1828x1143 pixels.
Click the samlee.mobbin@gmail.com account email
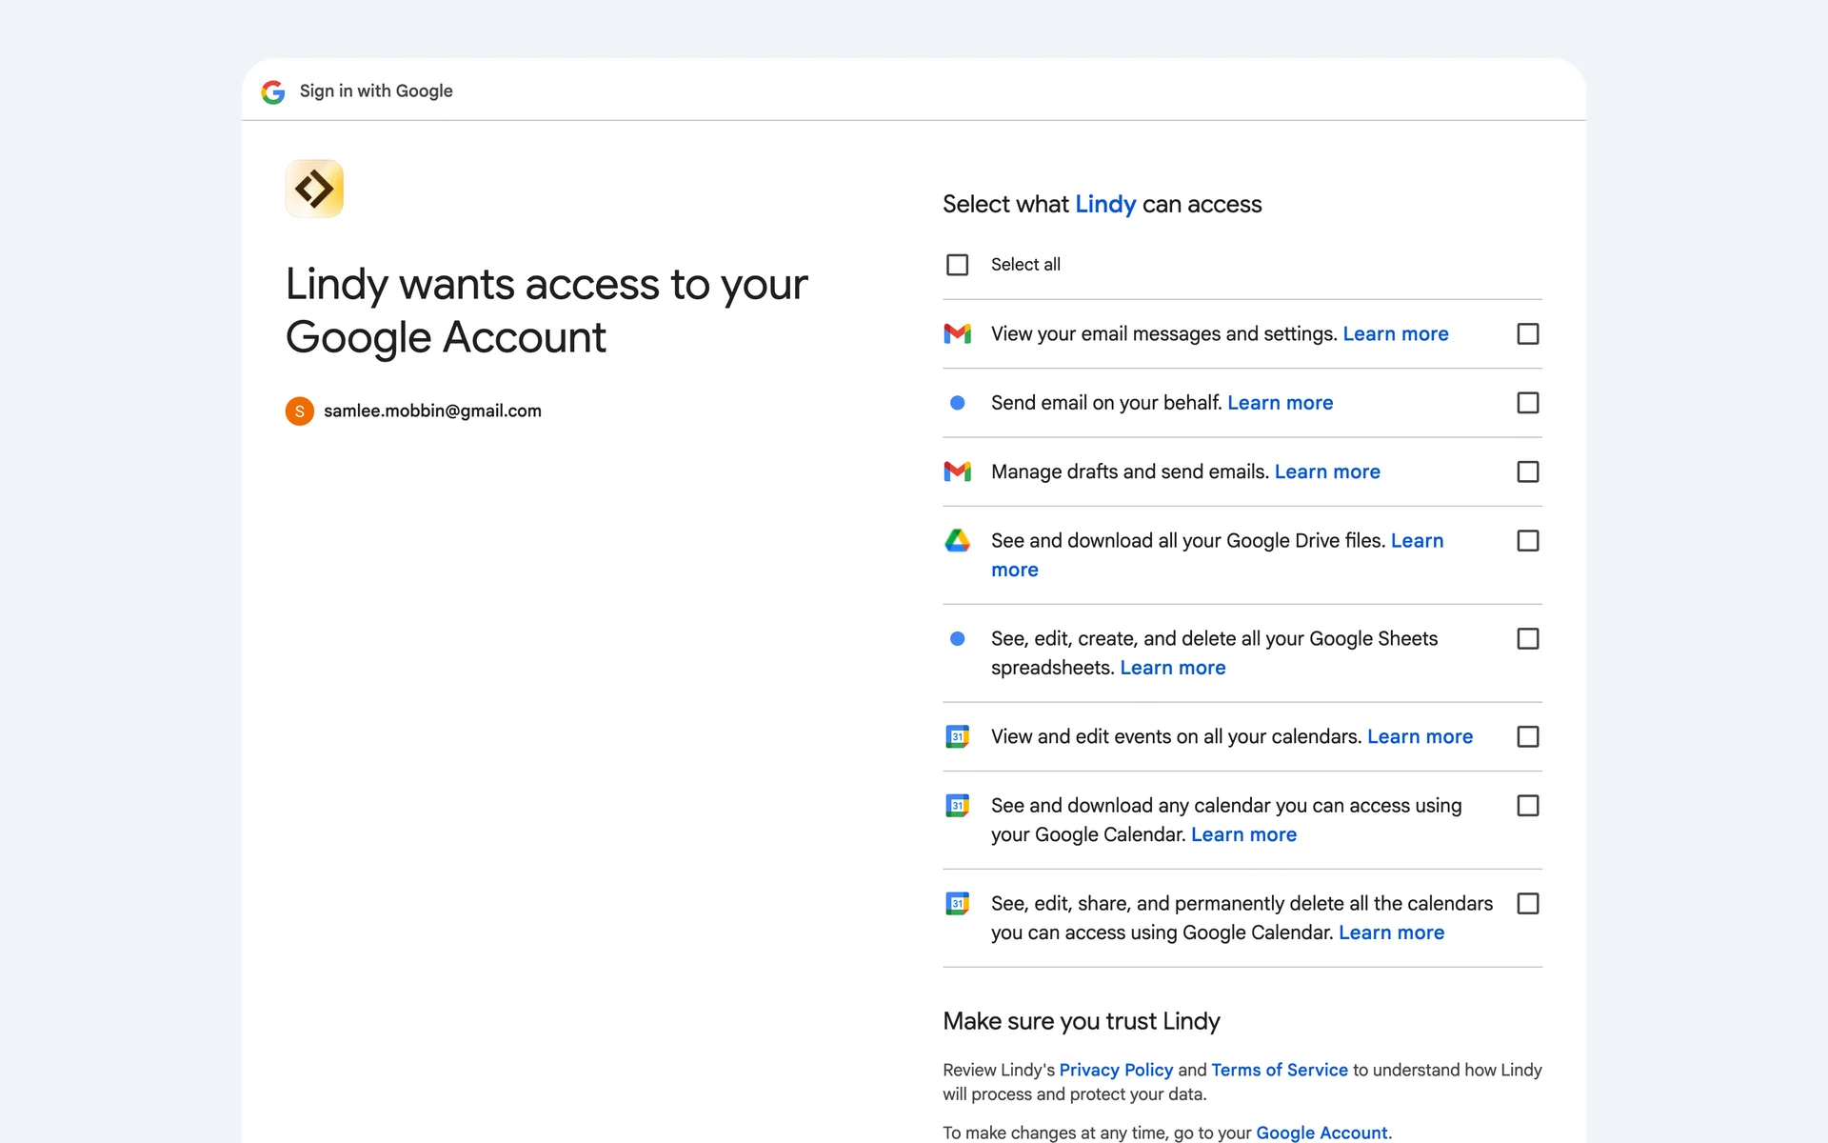432,411
